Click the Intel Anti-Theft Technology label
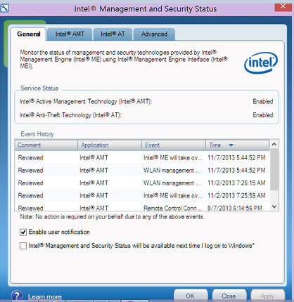The width and height of the screenshot is (294, 302). pyautogui.click(x=70, y=115)
